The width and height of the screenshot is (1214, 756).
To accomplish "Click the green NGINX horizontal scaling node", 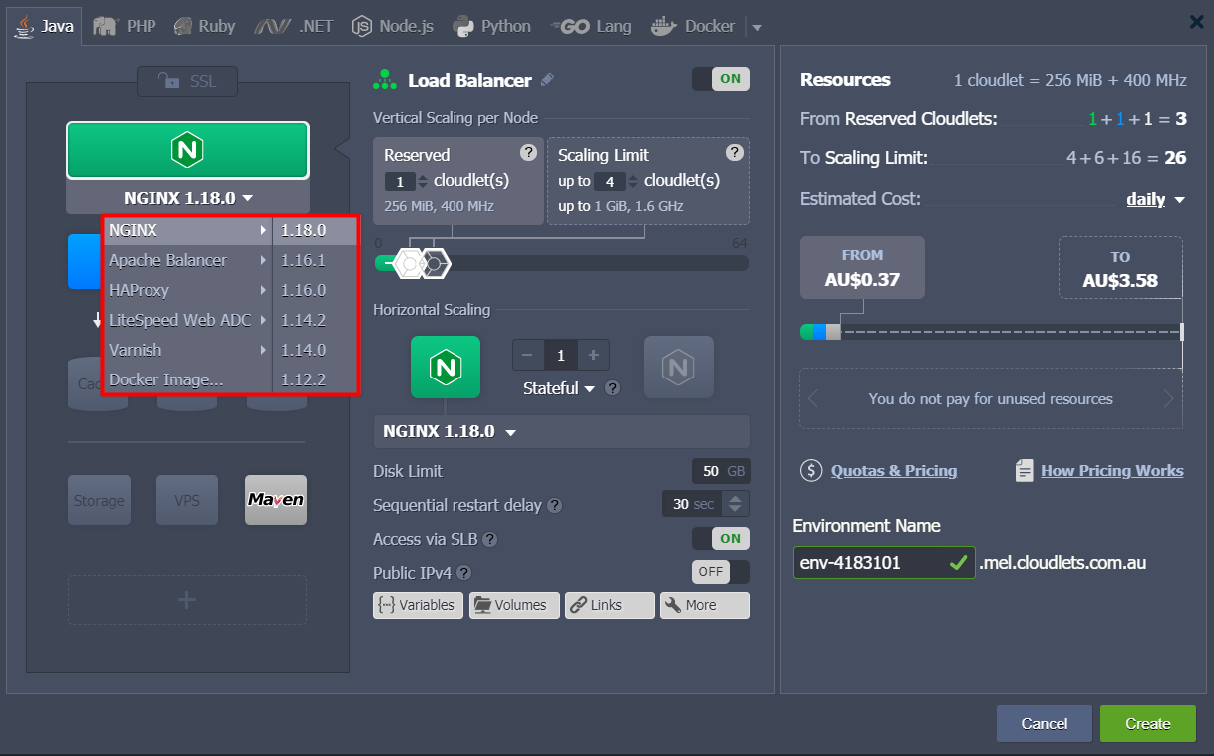I will [x=446, y=368].
